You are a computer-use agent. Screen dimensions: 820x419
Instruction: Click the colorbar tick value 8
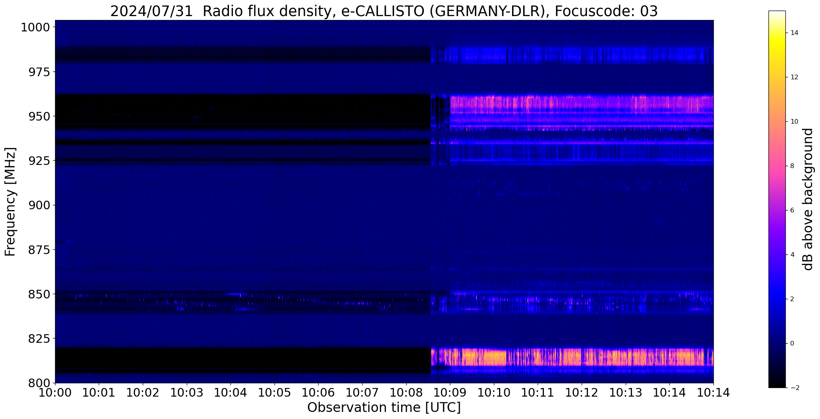(792, 166)
